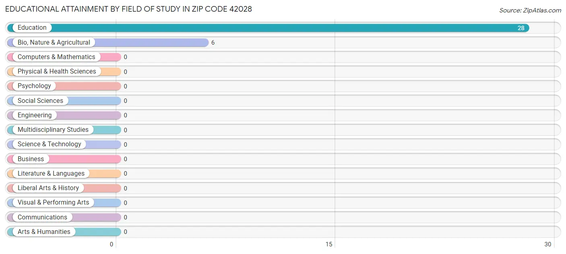Click the Engineering label
The height and width of the screenshot is (254, 566).
[35, 115]
